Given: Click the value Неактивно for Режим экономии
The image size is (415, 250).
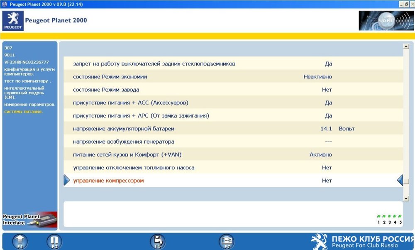Looking at the screenshot, I should [x=317, y=76].
